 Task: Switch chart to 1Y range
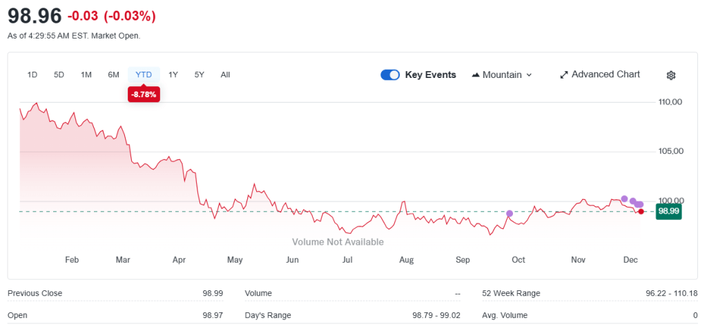pyautogui.click(x=173, y=74)
